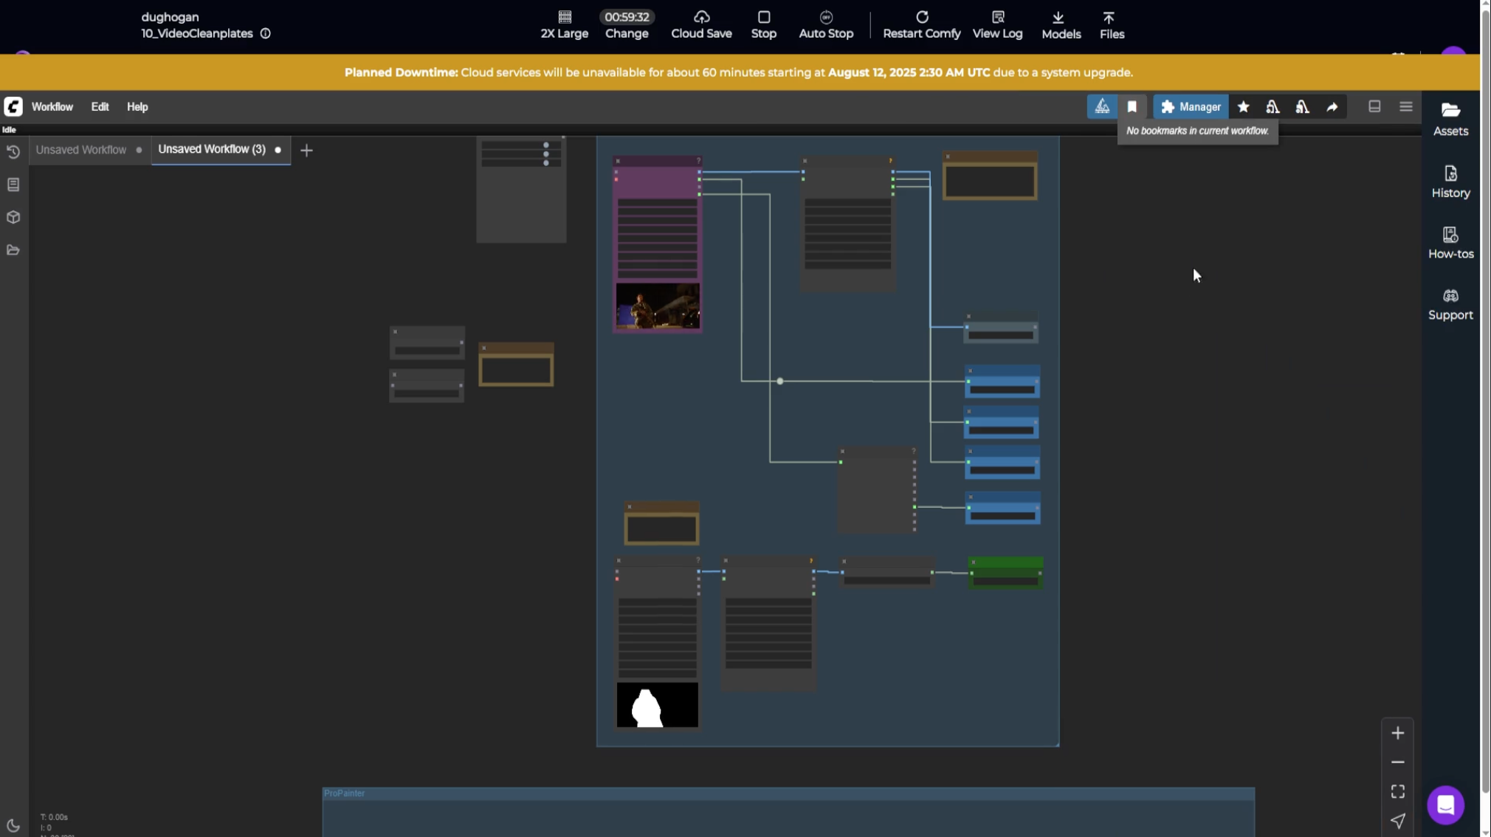Open the hamburger menu at top right
The image size is (1491, 837).
(x=1405, y=106)
